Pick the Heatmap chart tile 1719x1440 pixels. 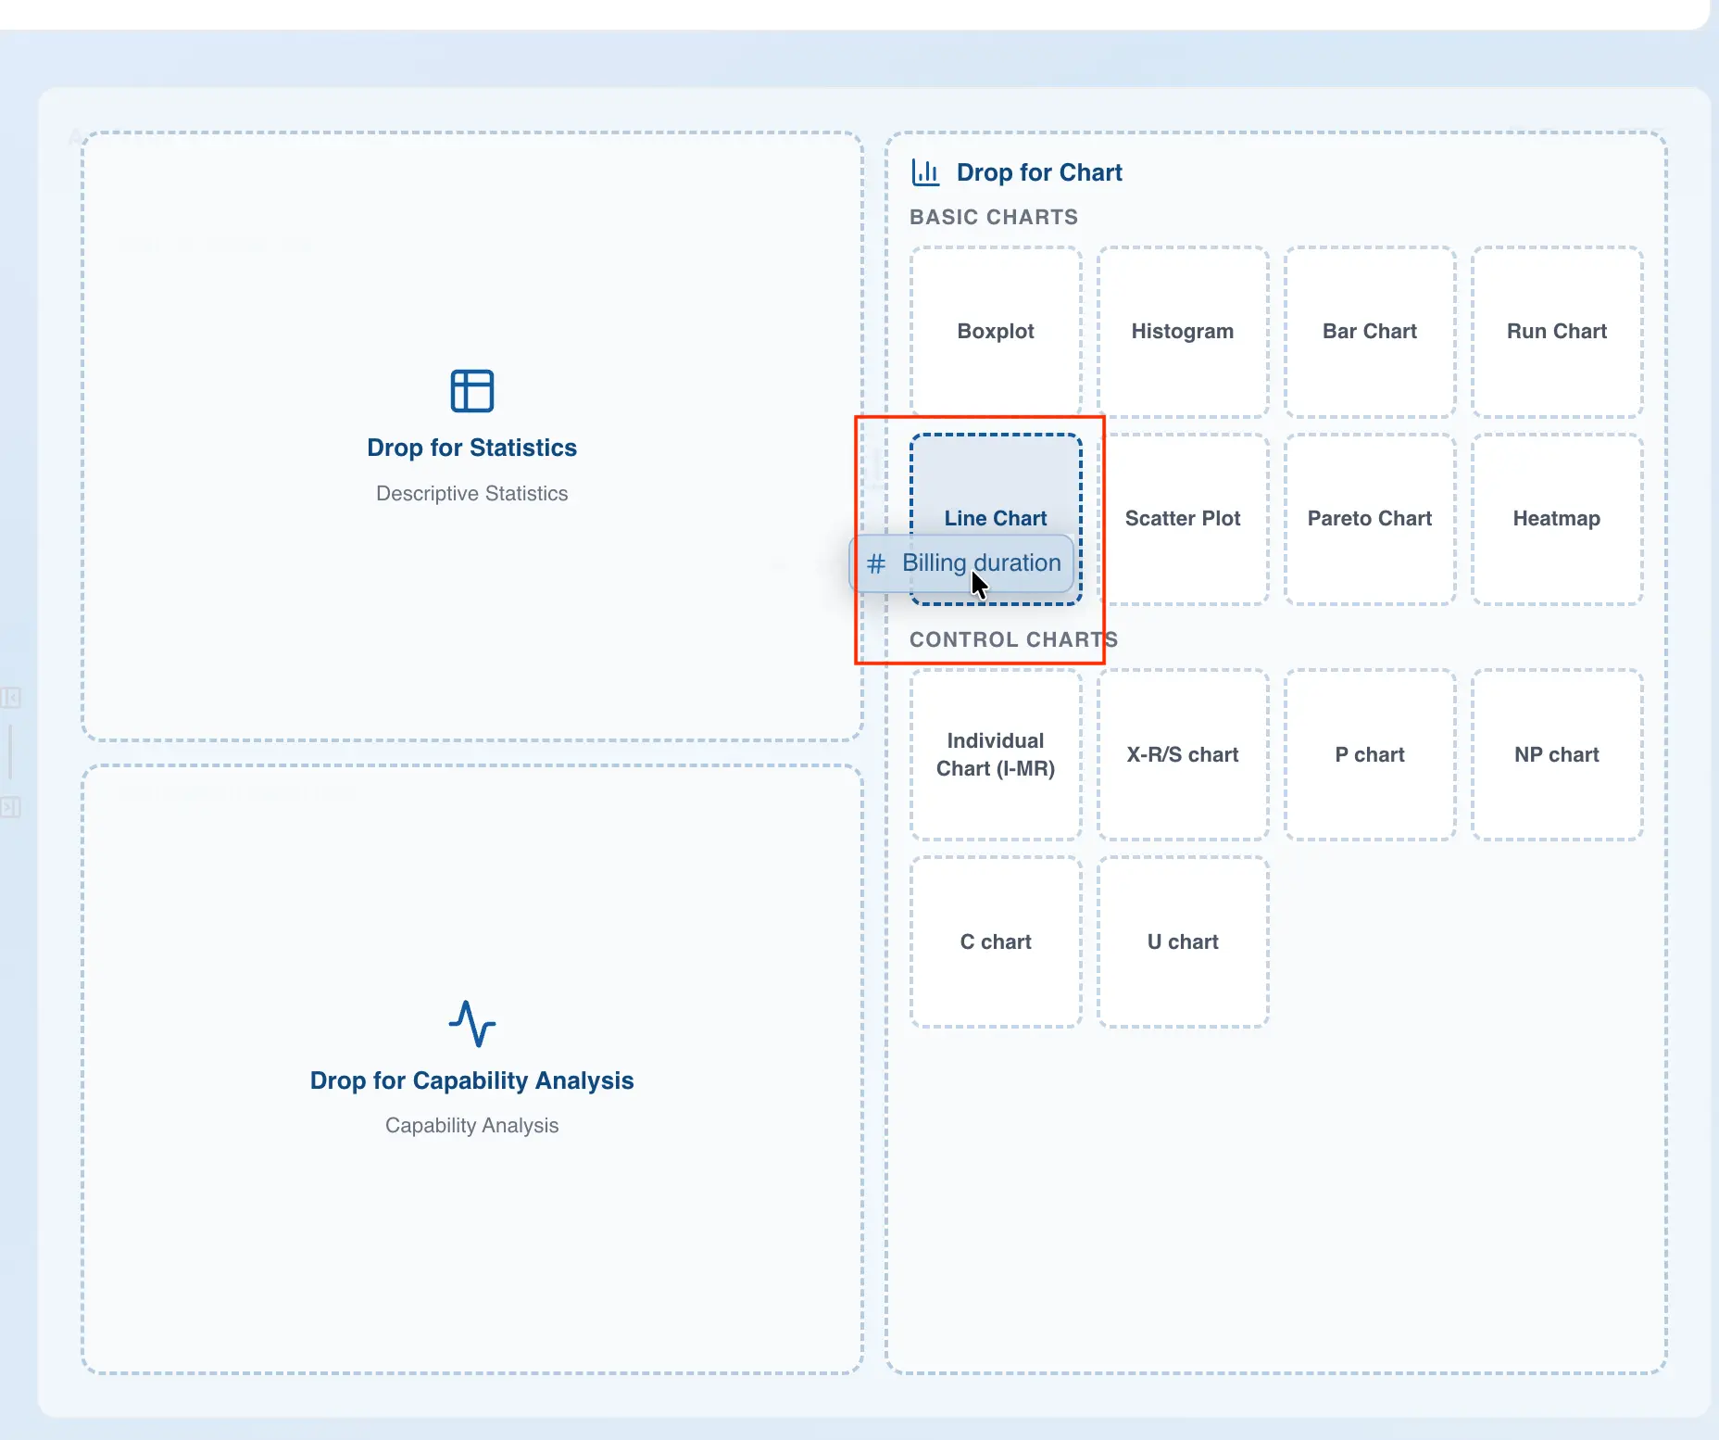(1555, 518)
